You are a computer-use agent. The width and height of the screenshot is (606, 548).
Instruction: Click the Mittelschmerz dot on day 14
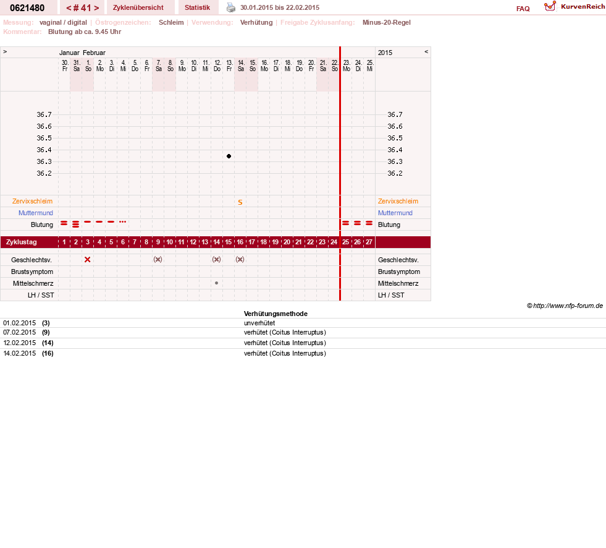tap(216, 283)
